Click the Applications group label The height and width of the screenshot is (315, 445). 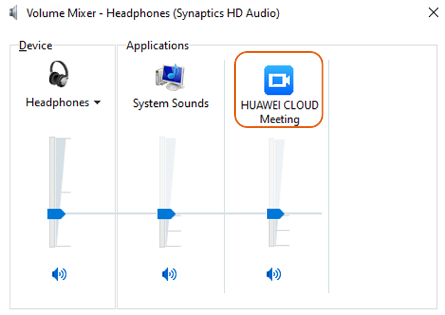pyautogui.click(x=157, y=46)
